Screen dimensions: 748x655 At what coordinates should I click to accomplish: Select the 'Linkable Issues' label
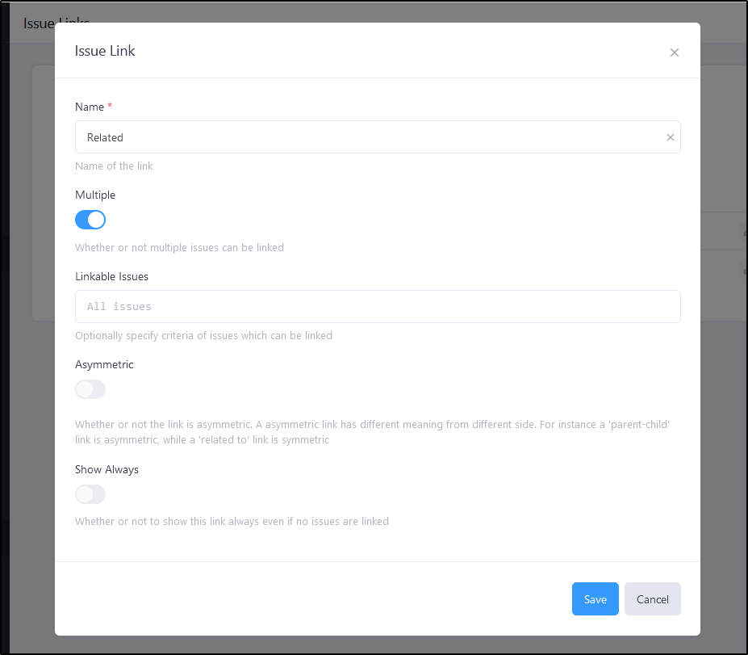point(111,276)
